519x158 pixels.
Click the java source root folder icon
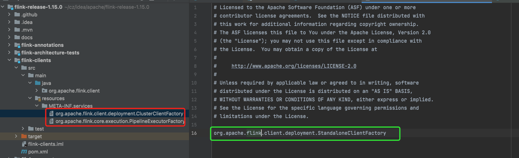[x=38, y=83]
